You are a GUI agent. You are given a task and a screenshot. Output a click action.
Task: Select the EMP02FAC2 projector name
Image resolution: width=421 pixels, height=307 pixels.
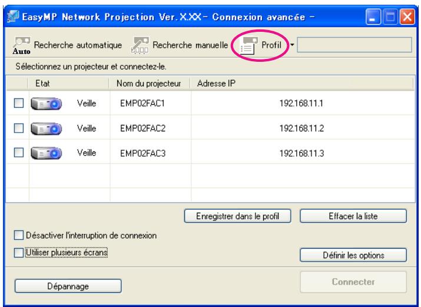pos(142,128)
